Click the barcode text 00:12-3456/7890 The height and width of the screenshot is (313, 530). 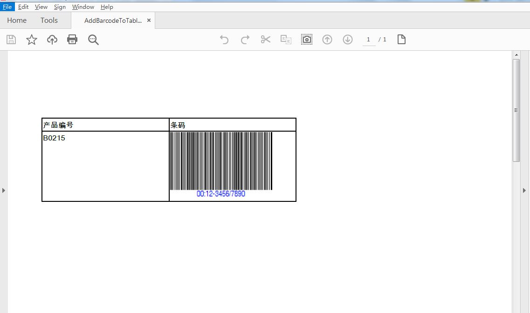(221, 193)
